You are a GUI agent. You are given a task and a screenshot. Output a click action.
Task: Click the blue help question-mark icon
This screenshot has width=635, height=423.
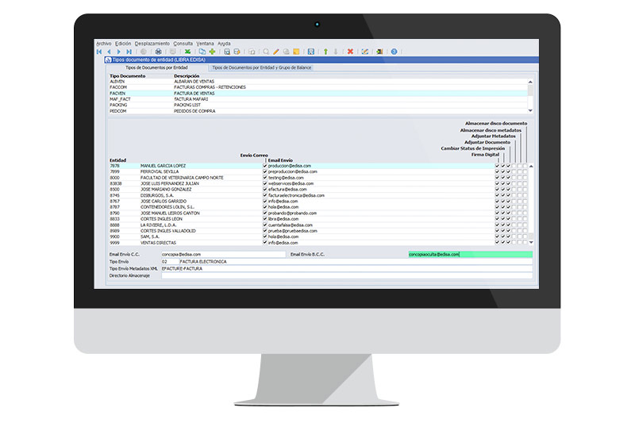[x=394, y=52]
